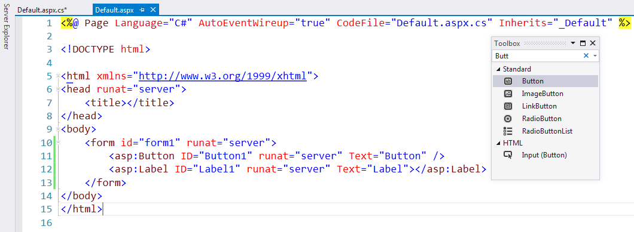The image size is (634, 232).
Task: Click the DOCTYPE html declaration
Action: [x=105, y=50]
